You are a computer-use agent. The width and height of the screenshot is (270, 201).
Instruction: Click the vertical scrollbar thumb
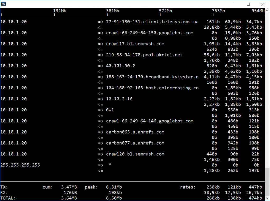[267, 182]
